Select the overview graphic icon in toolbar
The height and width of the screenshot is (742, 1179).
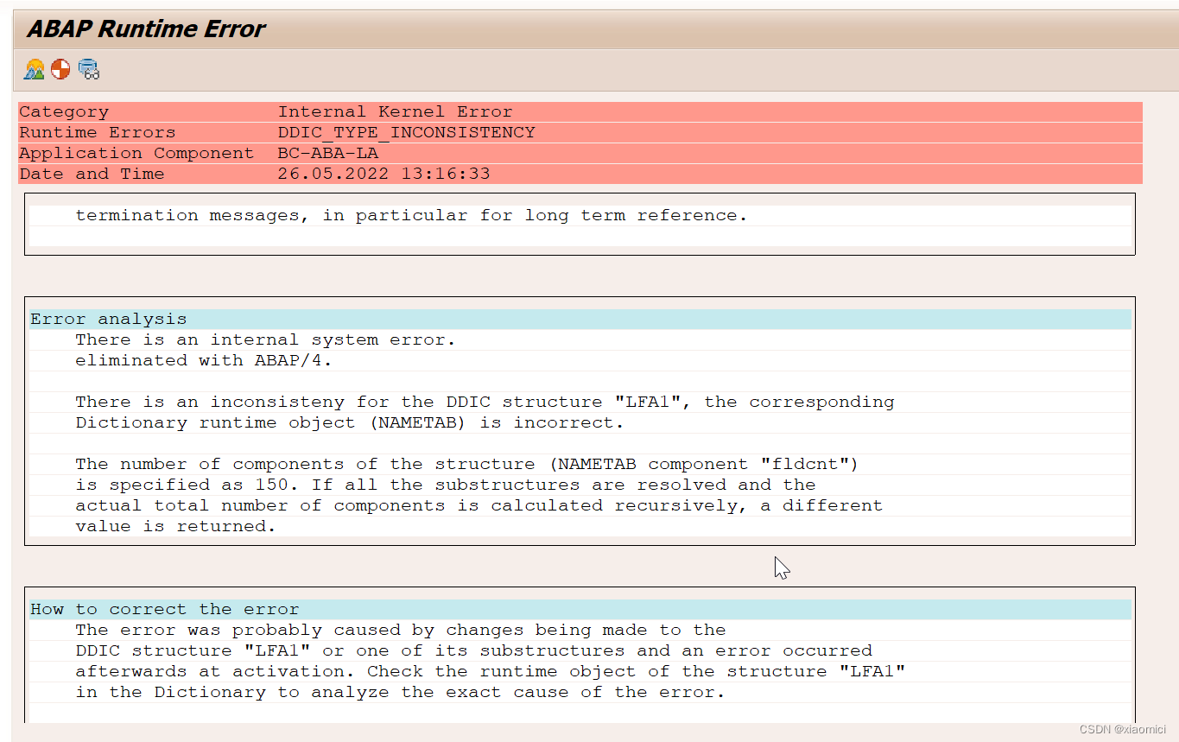tap(32, 69)
